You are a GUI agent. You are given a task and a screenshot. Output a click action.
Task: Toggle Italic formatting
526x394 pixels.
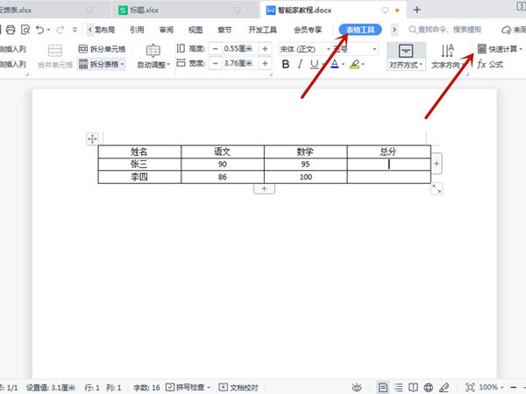pyautogui.click(x=300, y=64)
